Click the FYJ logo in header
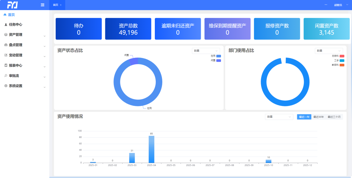 (12, 5)
